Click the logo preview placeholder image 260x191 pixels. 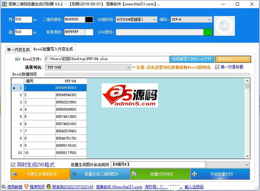click(224, 26)
